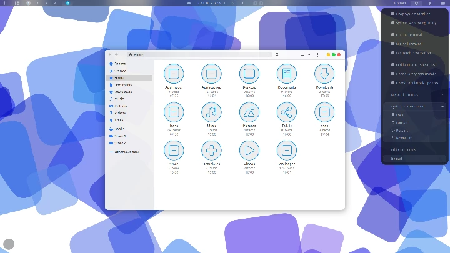Choose Power Off in the menu

[x=403, y=137]
